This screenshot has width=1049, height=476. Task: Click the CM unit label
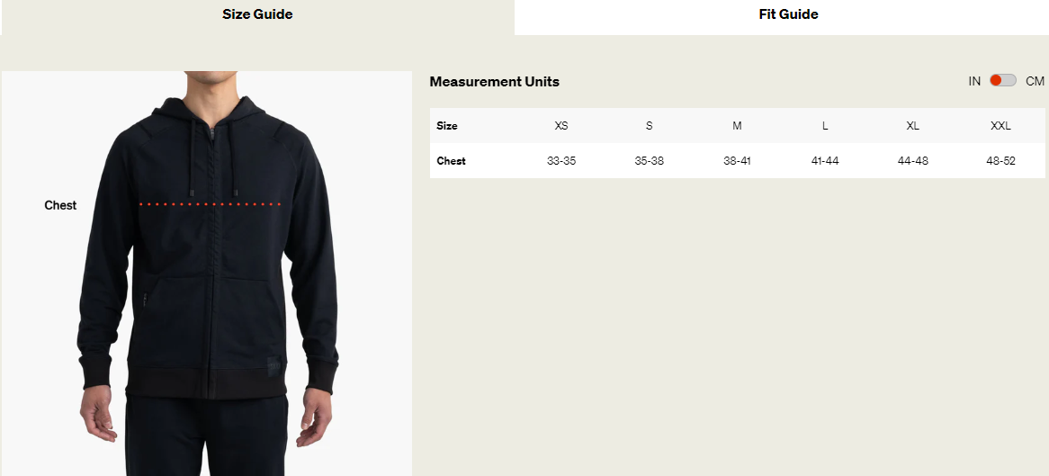1035,81
